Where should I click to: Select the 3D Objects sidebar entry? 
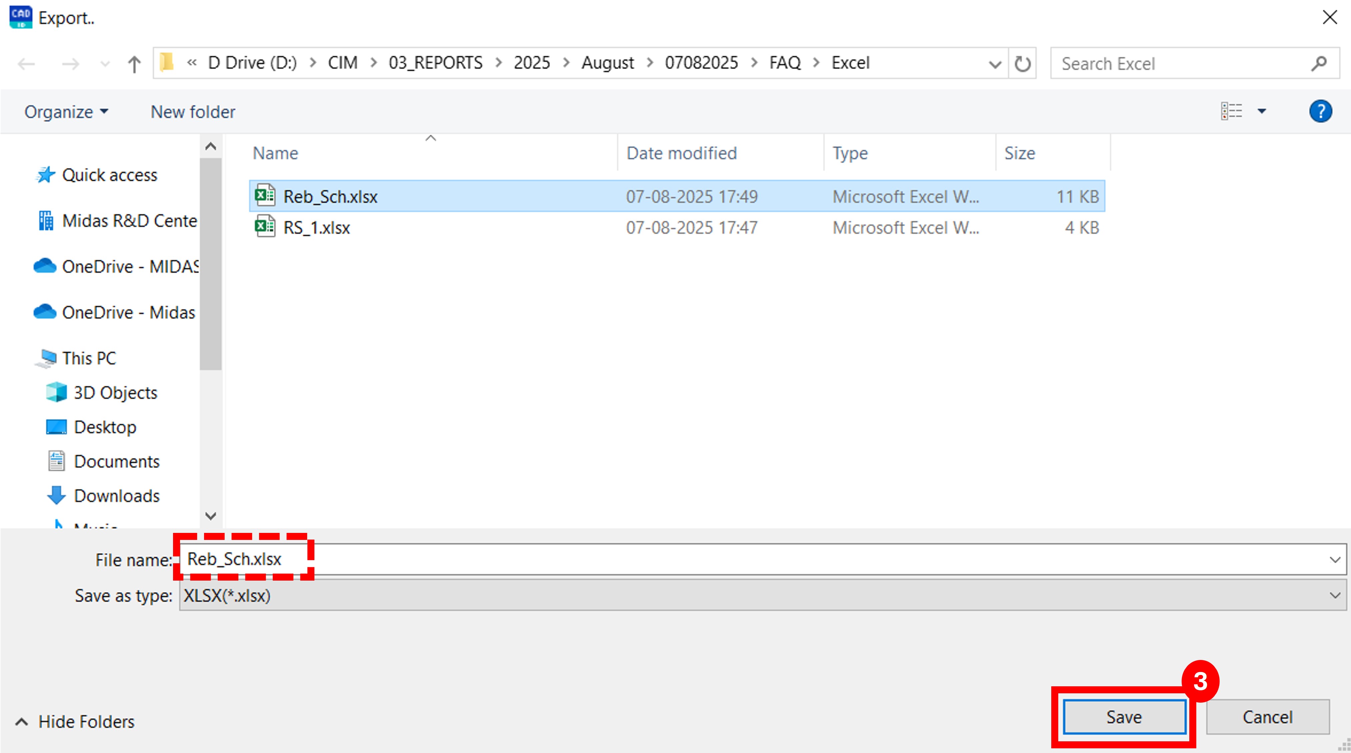(x=115, y=392)
